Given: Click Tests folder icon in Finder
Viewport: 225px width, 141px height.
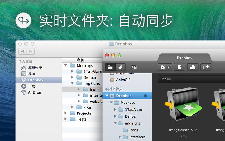Looking at the screenshot, I should pyautogui.click(x=73, y=119).
